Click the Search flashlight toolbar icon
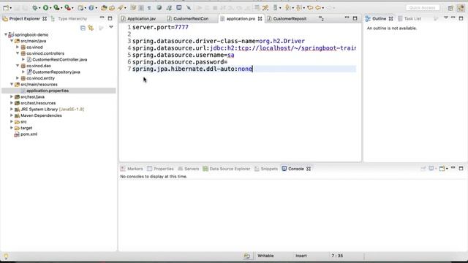Screen dimensions: 468x263 (x=120, y=8)
